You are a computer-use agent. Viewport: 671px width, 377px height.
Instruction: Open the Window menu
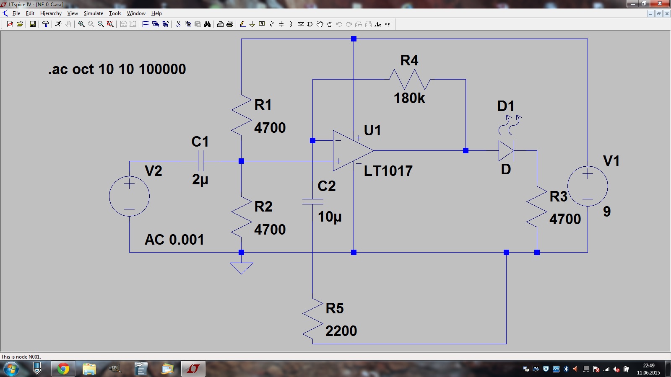pyautogui.click(x=136, y=13)
